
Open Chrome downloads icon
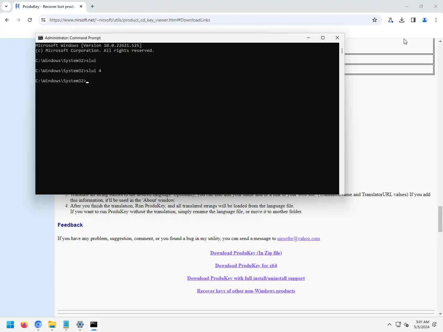click(x=402, y=20)
